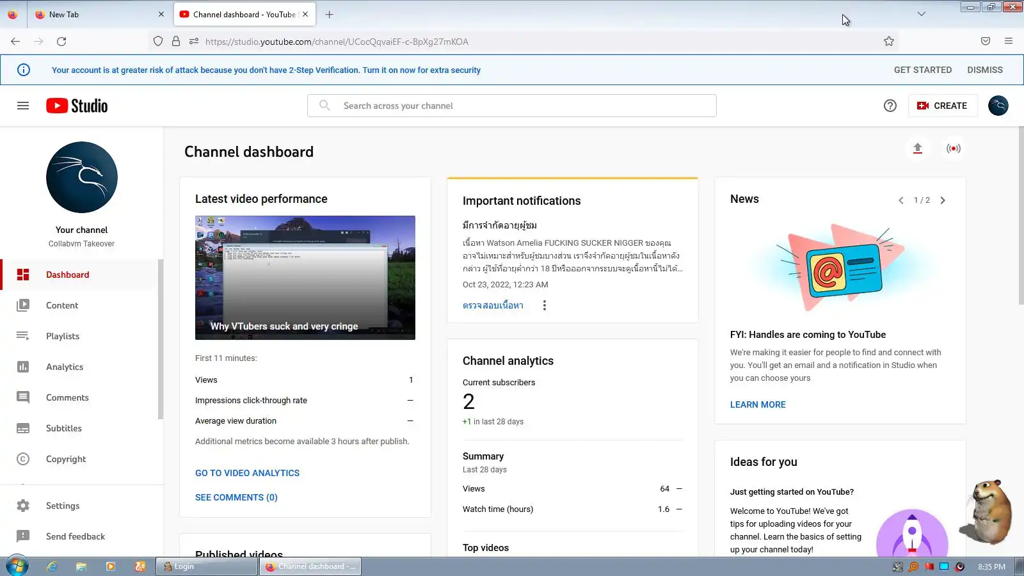Launch Internet Explorer from the taskbar

[x=52, y=566]
